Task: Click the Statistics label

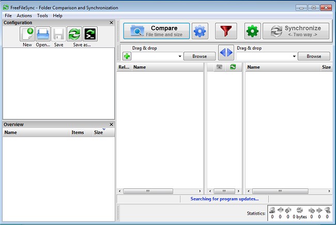Action: coord(256,213)
